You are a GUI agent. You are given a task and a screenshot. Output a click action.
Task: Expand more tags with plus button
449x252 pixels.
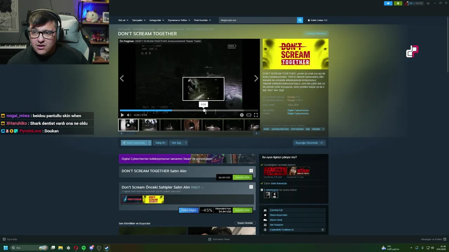click(323, 129)
